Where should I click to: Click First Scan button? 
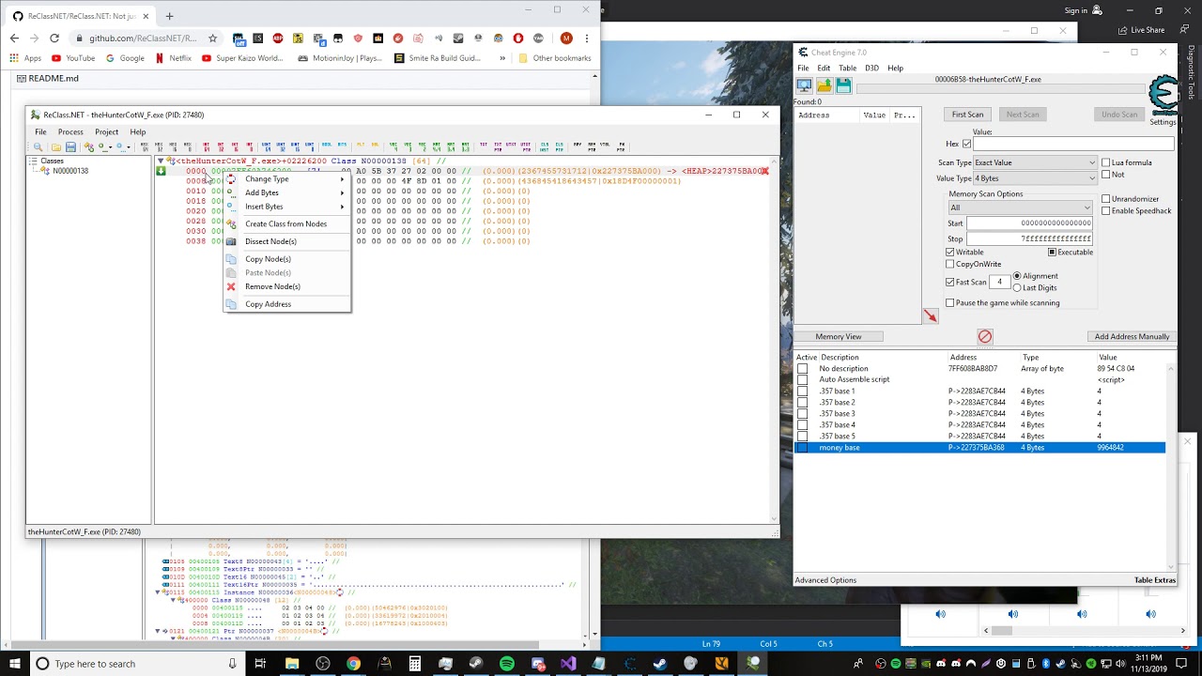pos(967,115)
